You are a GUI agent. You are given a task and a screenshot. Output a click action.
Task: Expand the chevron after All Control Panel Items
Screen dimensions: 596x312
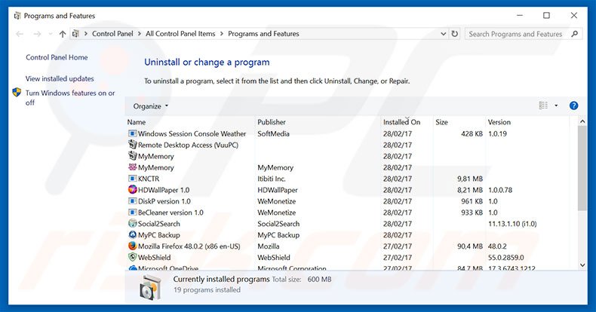click(222, 34)
